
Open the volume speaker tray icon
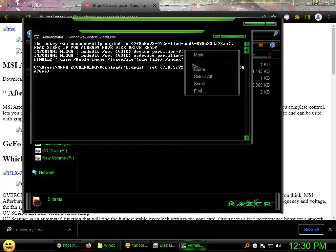(279, 246)
